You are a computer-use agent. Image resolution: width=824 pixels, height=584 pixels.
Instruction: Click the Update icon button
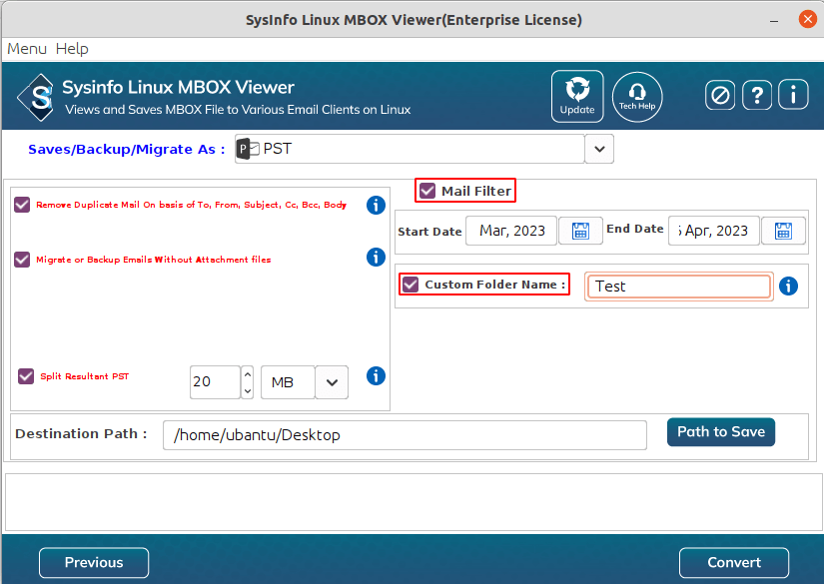tap(577, 96)
